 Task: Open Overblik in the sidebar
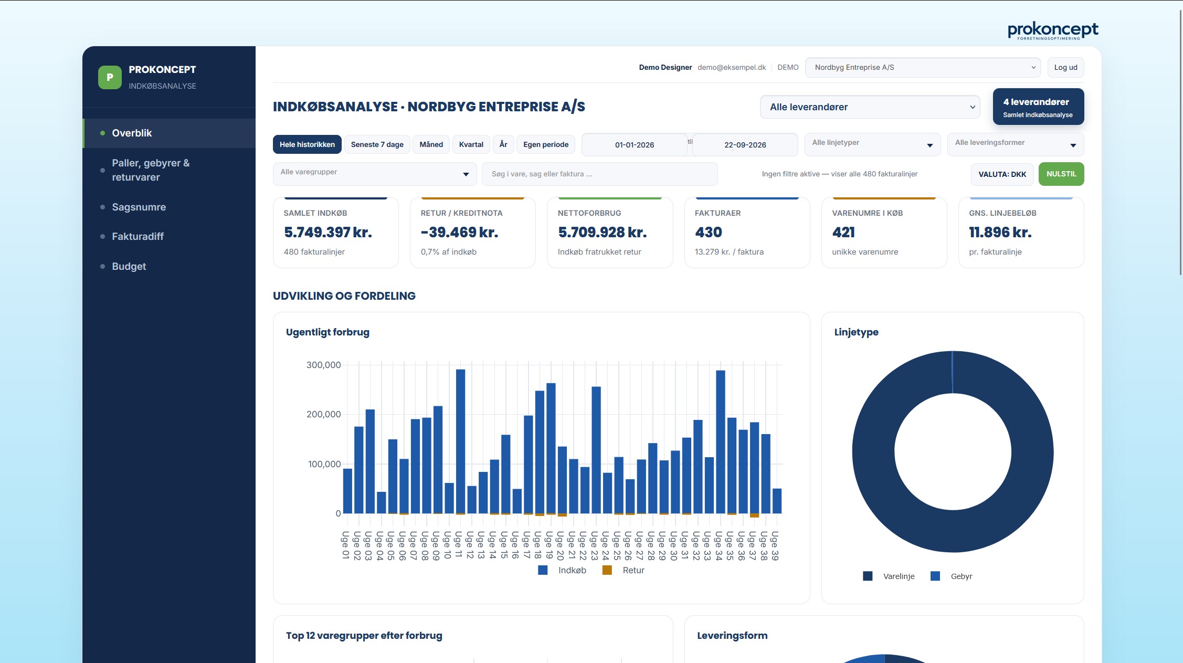pyautogui.click(x=169, y=133)
